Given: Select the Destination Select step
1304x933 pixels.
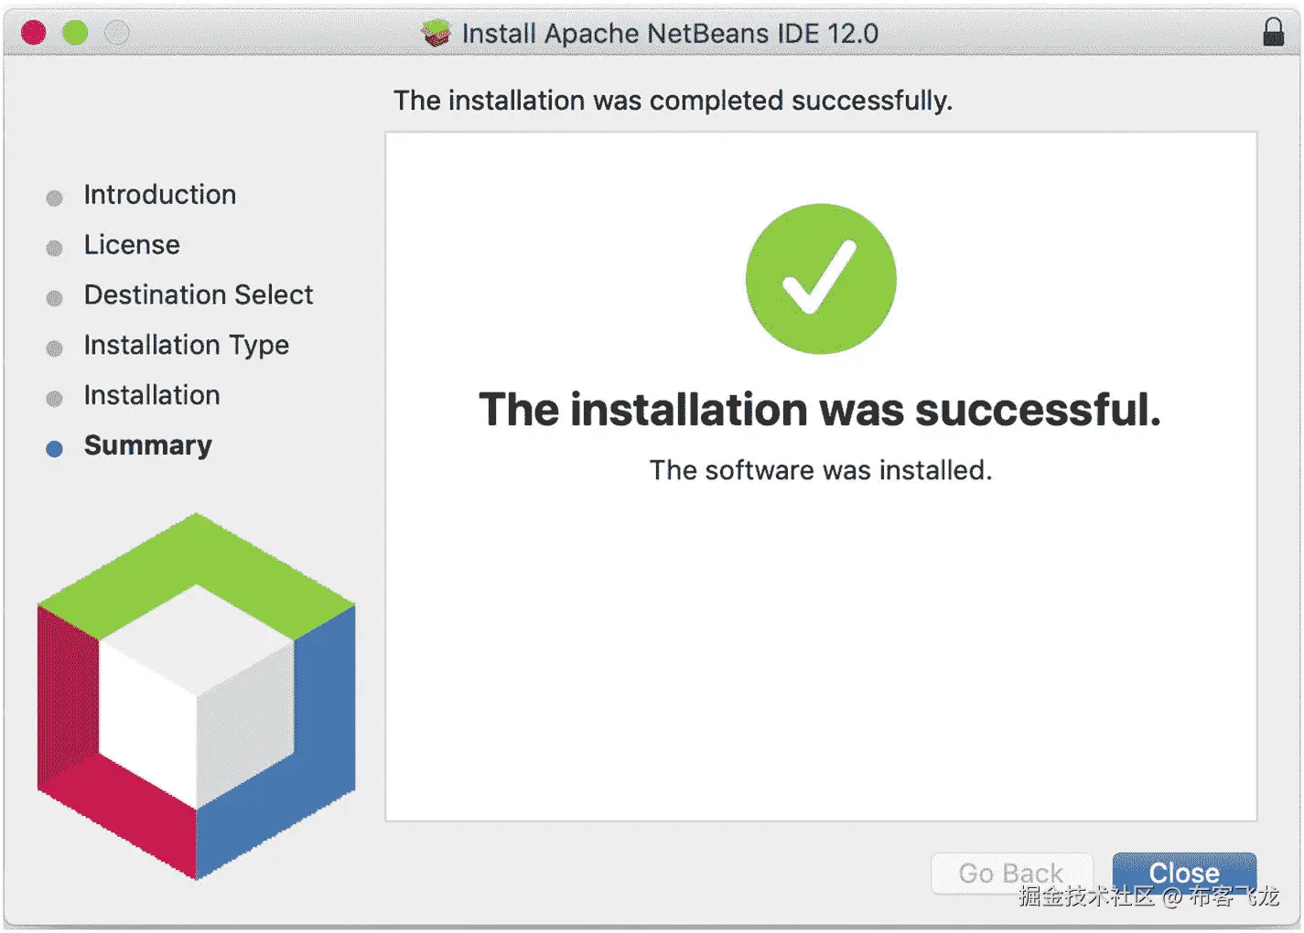Looking at the screenshot, I should click(199, 295).
